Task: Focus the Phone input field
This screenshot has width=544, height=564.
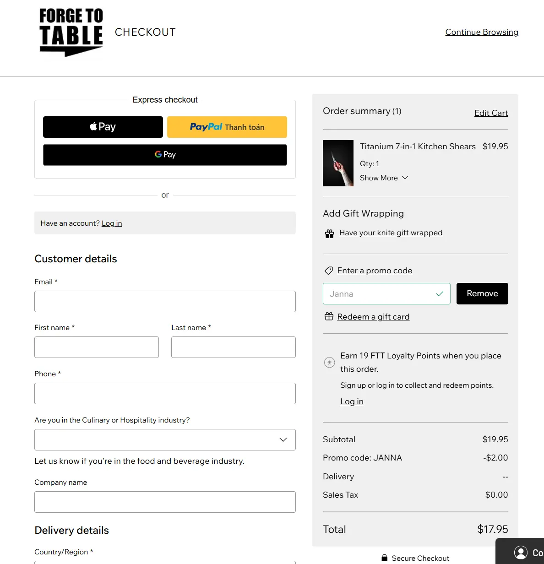Action: (165, 394)
